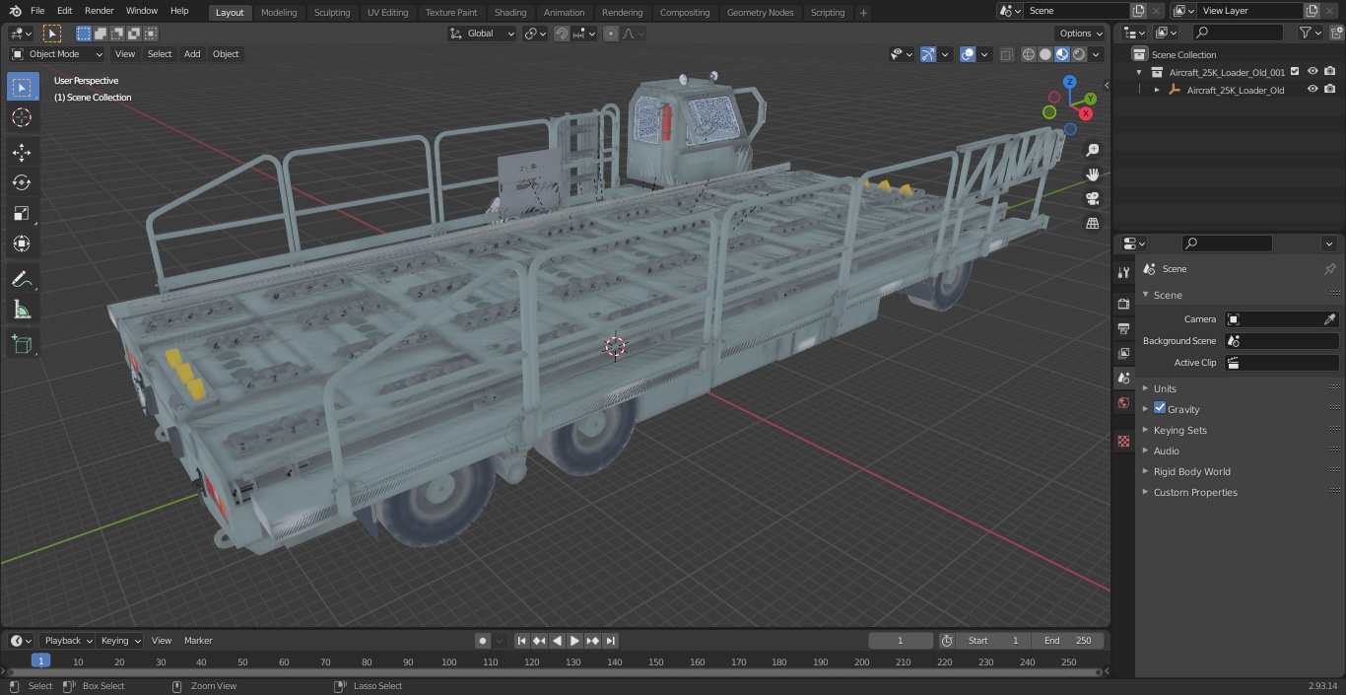Click Marker in timeline header
This screenshot has height=695, width=1346.
(x=198, y=641)
